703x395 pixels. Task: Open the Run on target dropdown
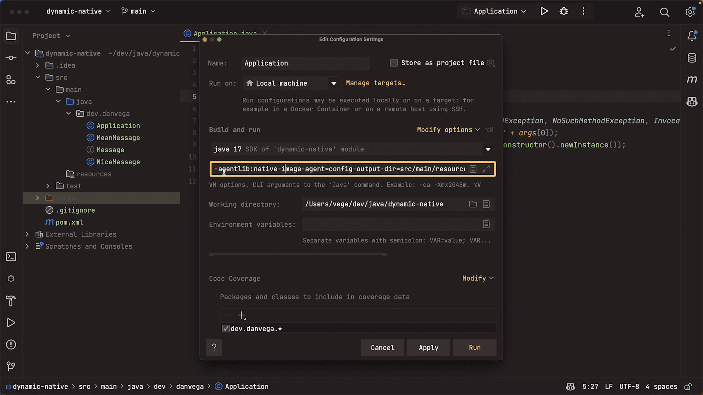334,83
